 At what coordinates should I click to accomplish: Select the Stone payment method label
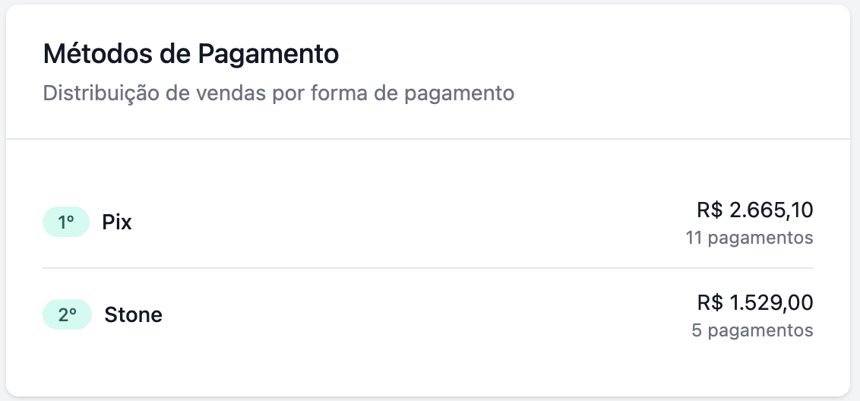click(x=133, y=314)
